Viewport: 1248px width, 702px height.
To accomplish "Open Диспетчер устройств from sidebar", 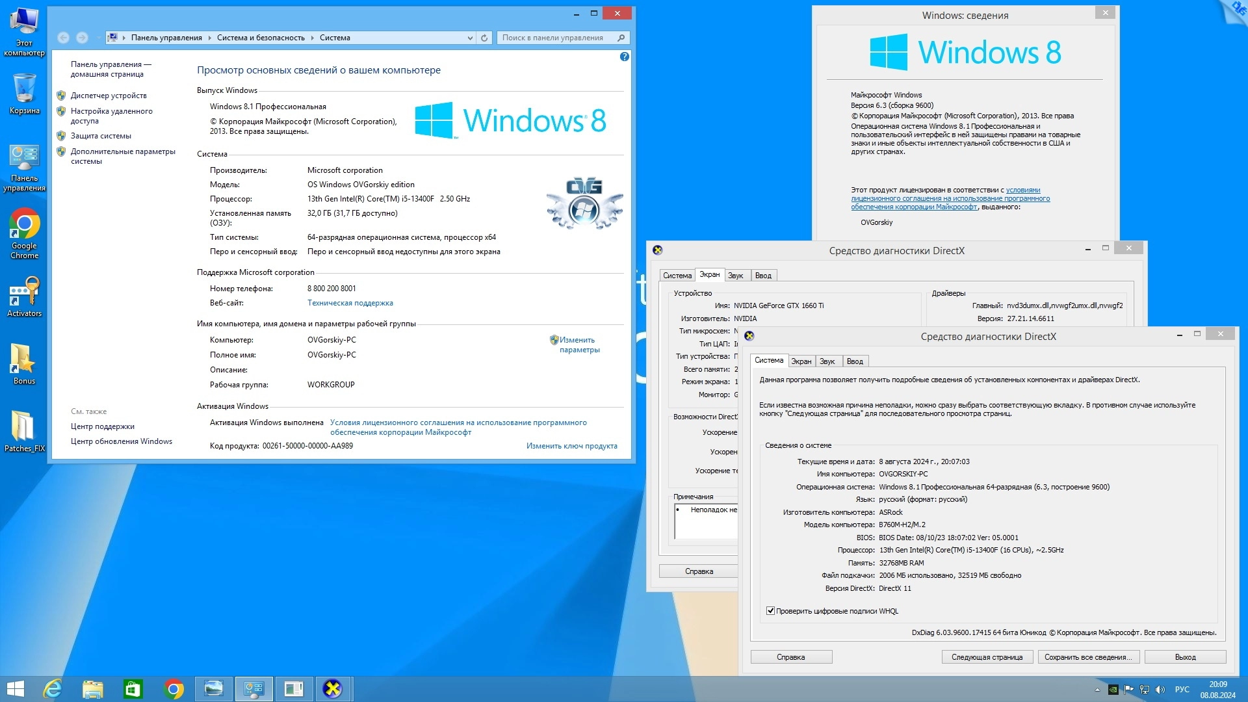I will tap(109, 96).
